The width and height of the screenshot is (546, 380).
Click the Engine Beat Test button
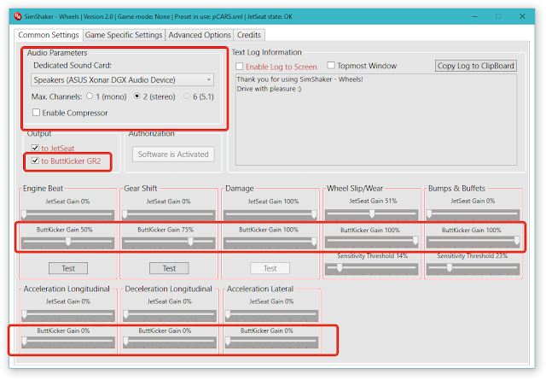tap(68, 268)
